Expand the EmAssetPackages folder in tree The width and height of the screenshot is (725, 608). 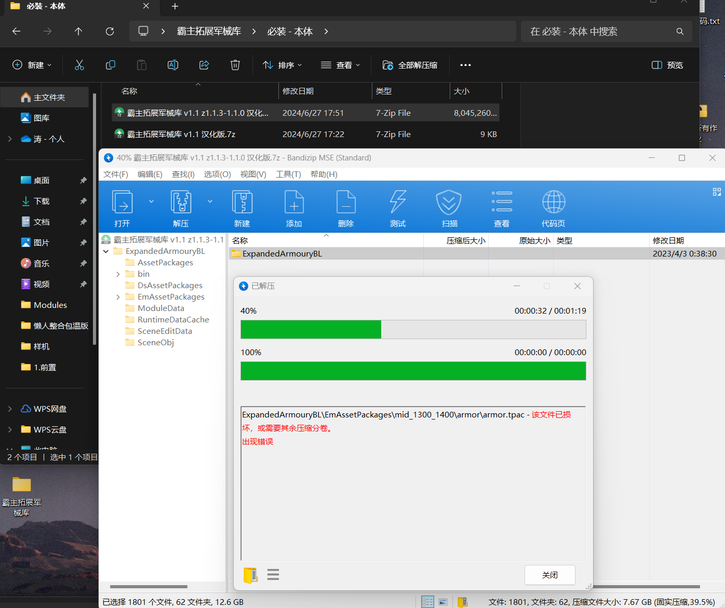118,297
